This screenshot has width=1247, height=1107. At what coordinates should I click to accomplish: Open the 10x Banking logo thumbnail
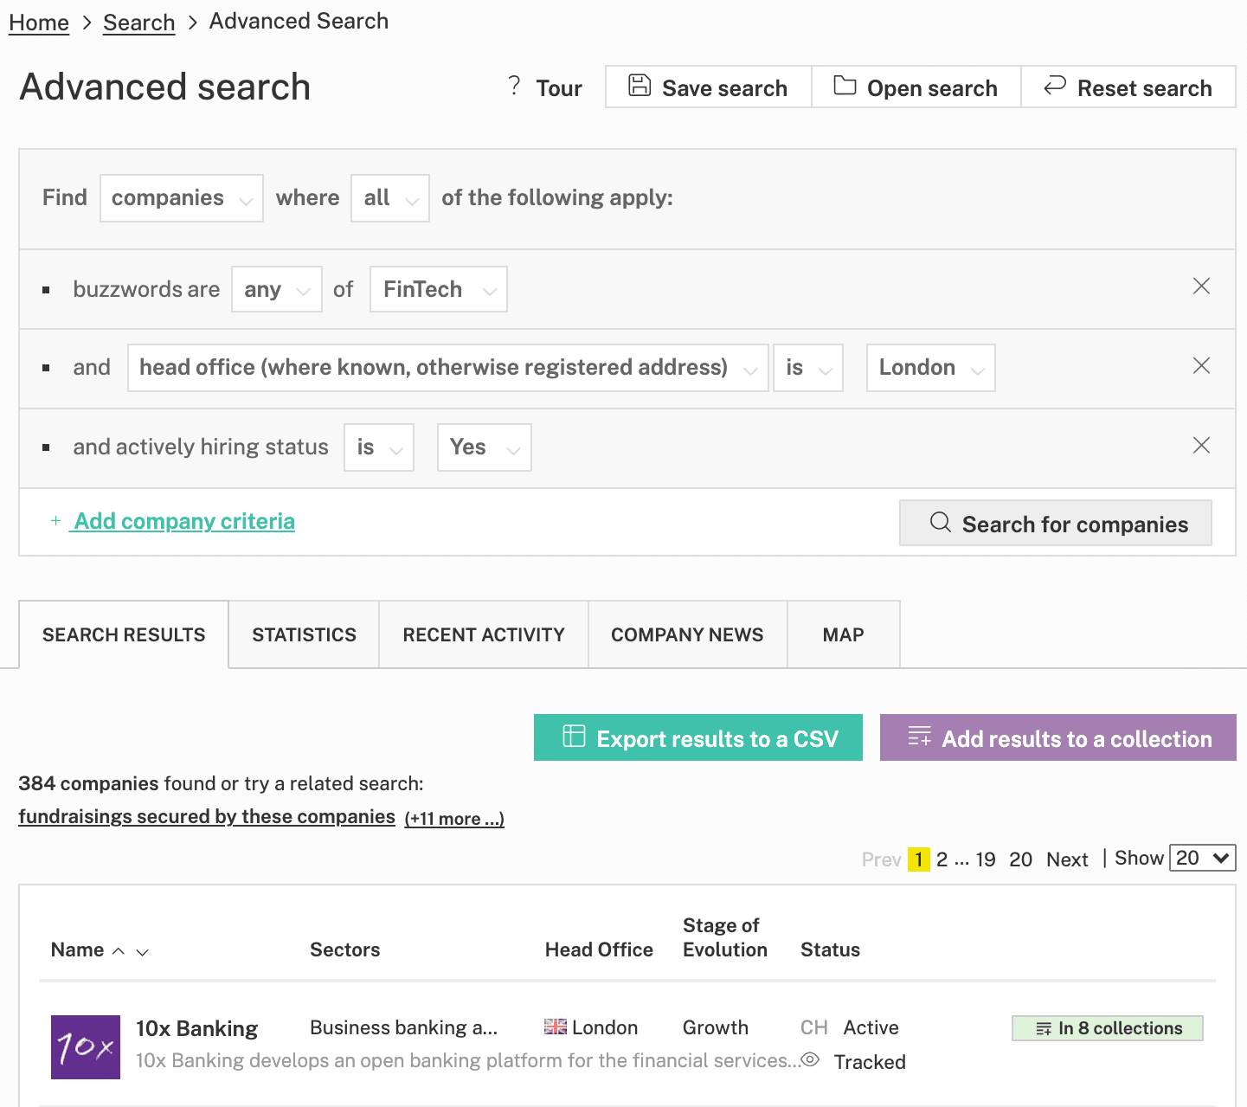(x=86, y=1047)
